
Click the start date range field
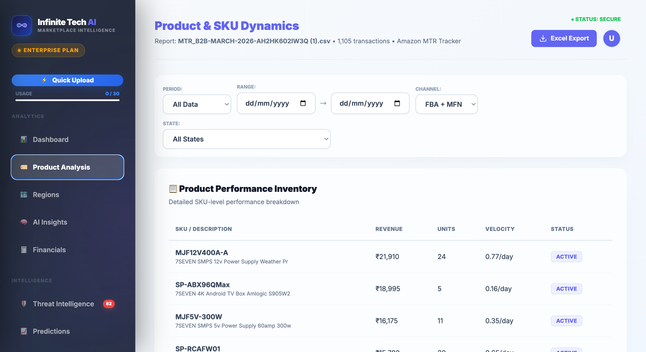tap(276, 103)
